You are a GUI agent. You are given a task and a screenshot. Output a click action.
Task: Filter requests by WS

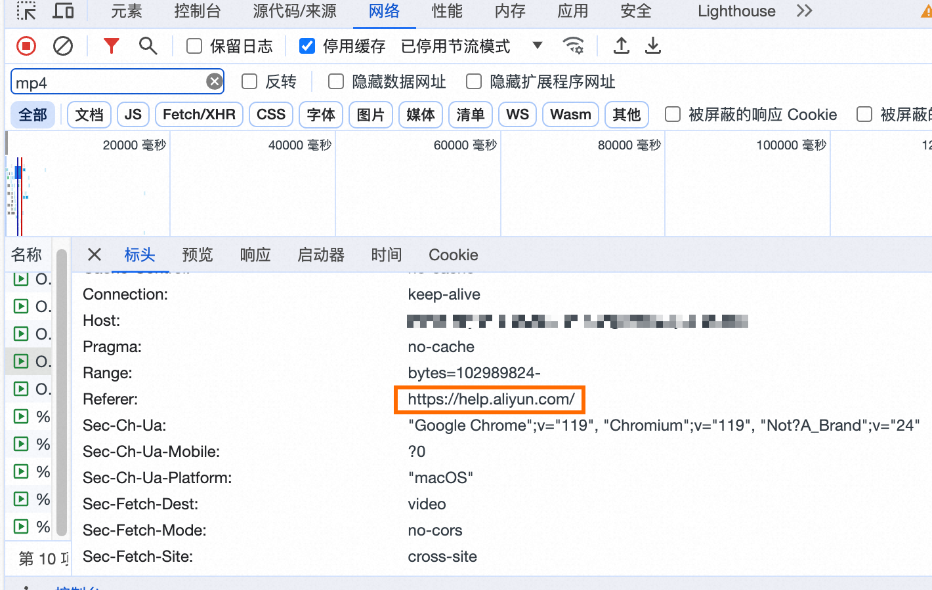pyautogui.click(x=518, y=115)
